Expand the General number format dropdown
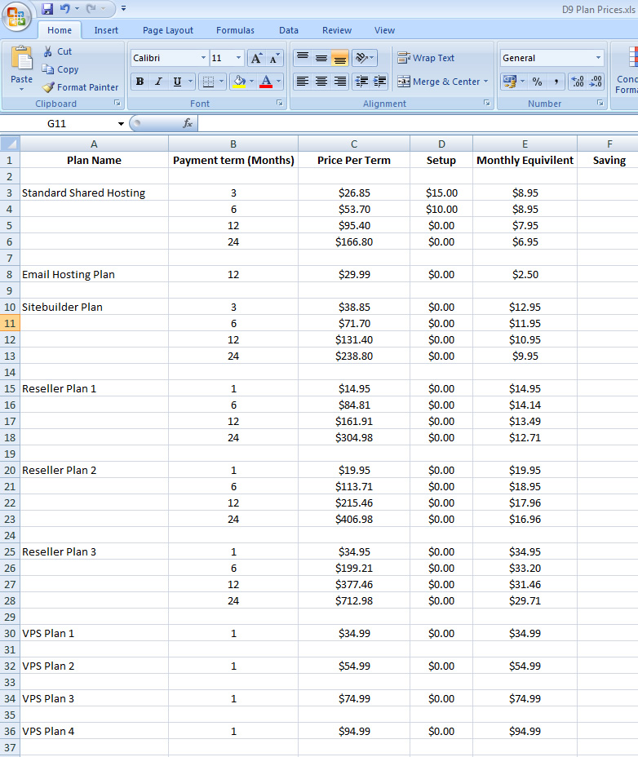 598,58
